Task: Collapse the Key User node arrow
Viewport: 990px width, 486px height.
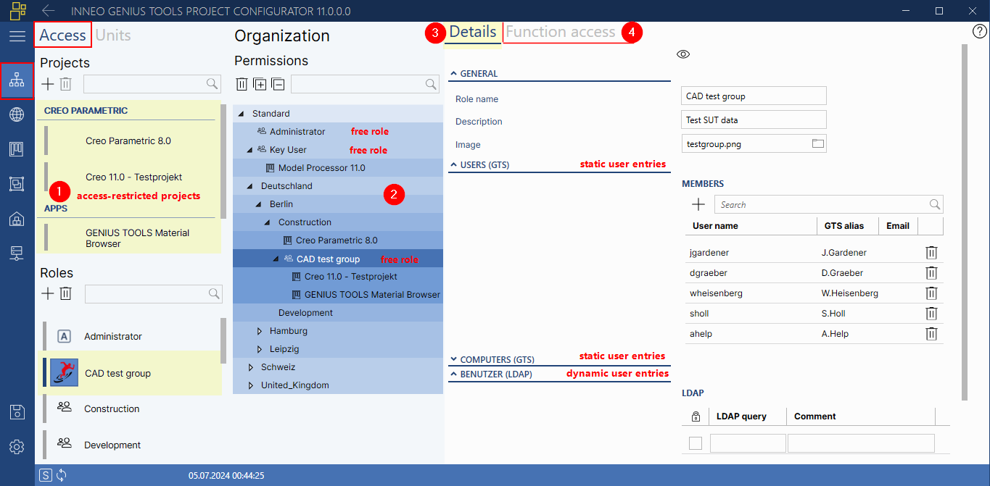Action: [x=251, y=150]
